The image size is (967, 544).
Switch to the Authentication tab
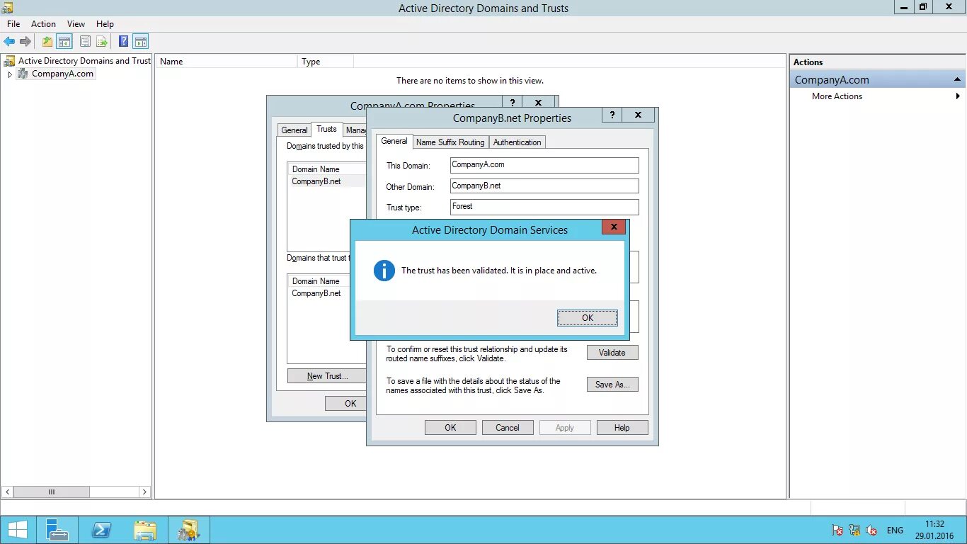click(517, 142)
